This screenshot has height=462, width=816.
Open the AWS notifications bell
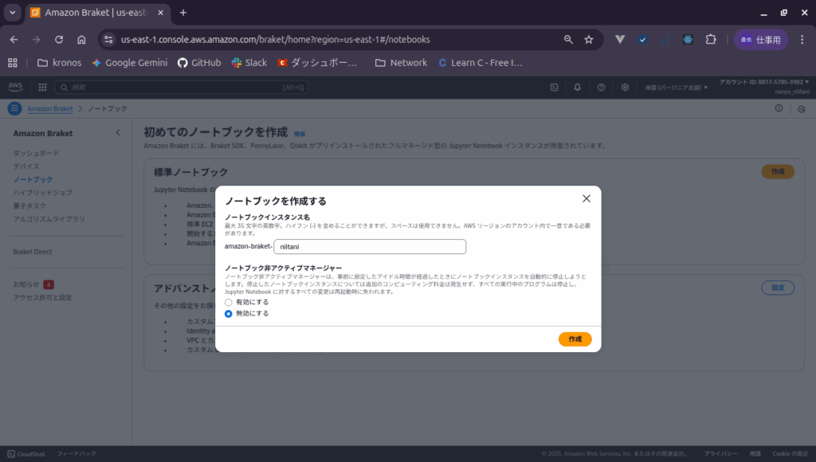(577, 88)
